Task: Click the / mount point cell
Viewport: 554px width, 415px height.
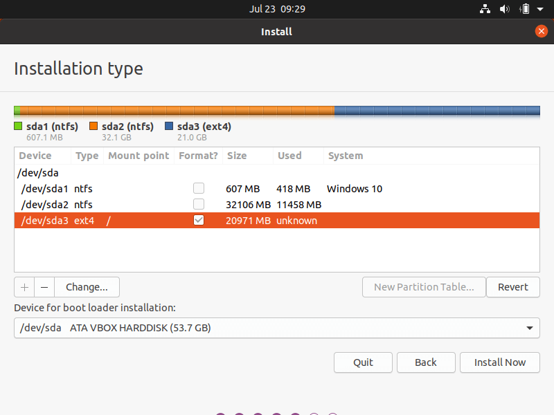Action: (109, 221)
